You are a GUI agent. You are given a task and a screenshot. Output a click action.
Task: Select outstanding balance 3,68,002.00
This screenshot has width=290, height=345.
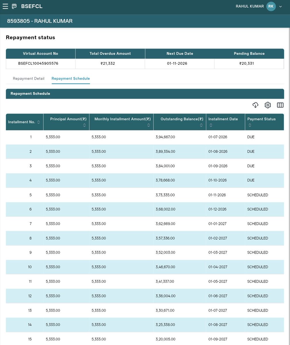(165, 209)
